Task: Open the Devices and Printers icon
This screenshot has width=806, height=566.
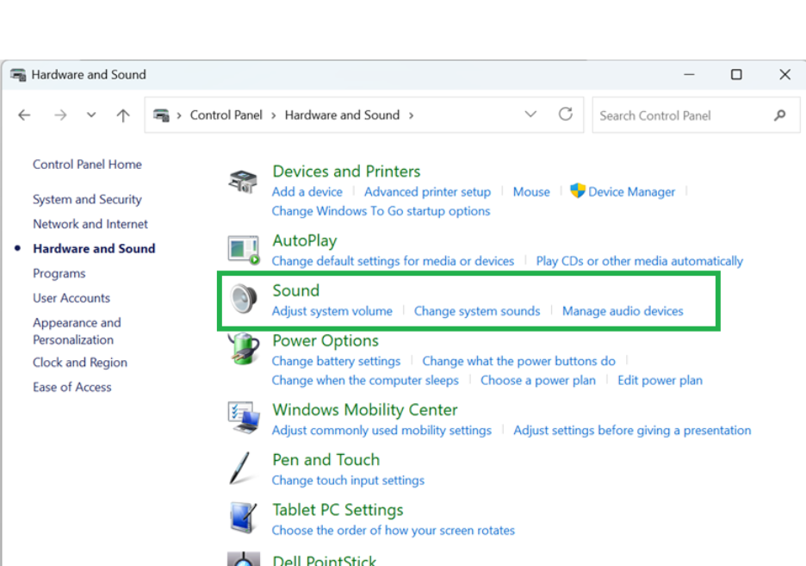Action: tap(243, 182)
